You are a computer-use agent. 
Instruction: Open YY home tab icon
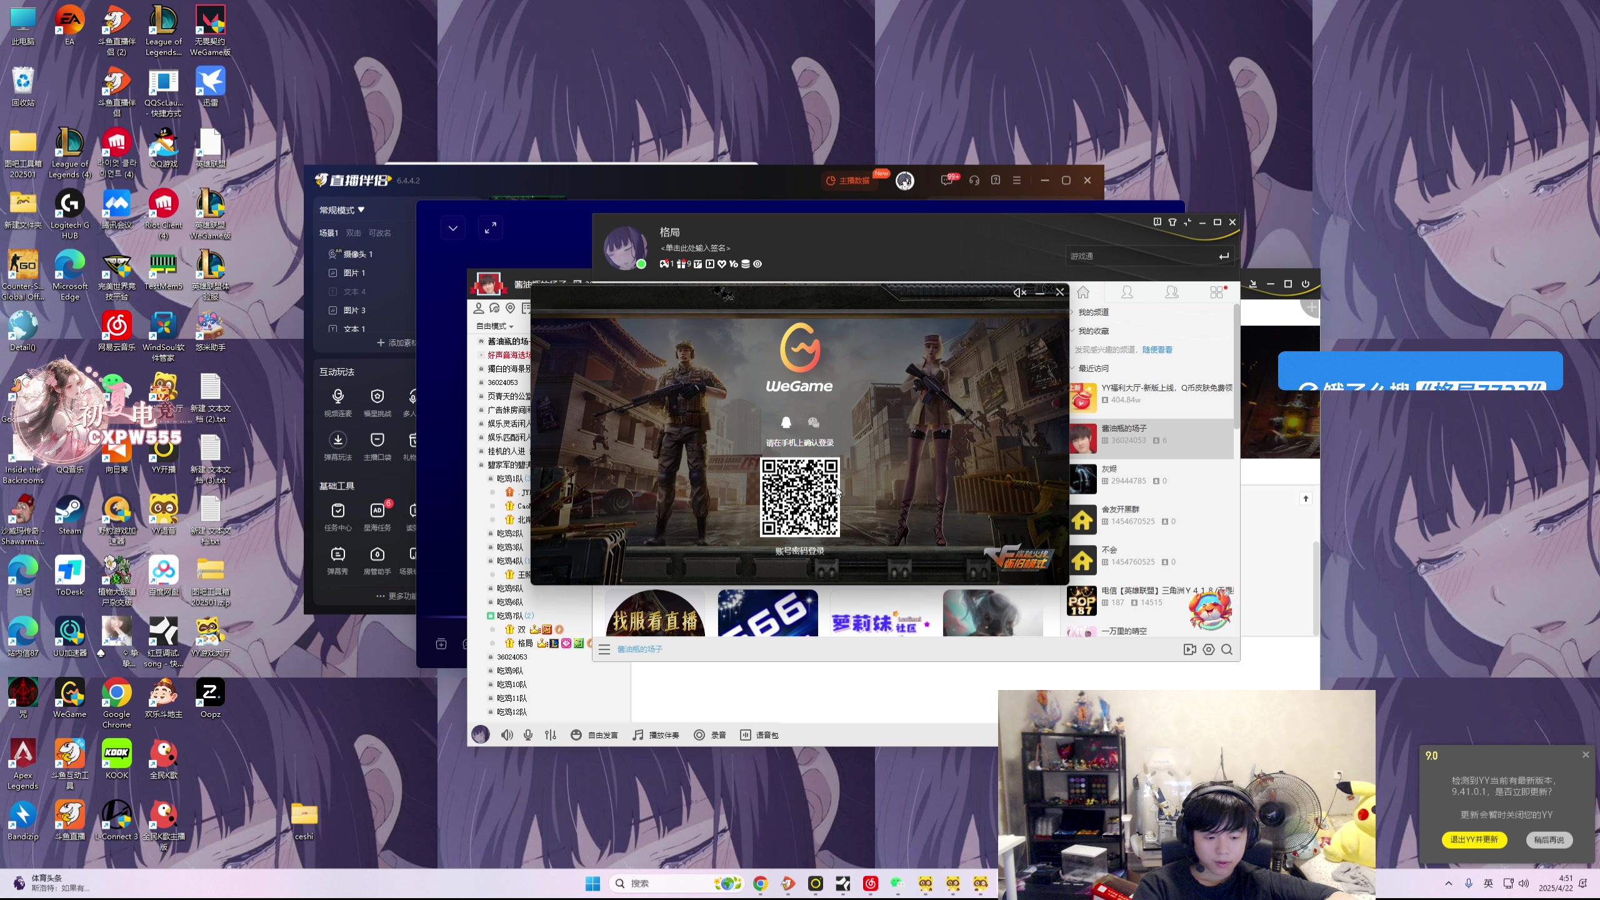click(x=1083, y=292)
